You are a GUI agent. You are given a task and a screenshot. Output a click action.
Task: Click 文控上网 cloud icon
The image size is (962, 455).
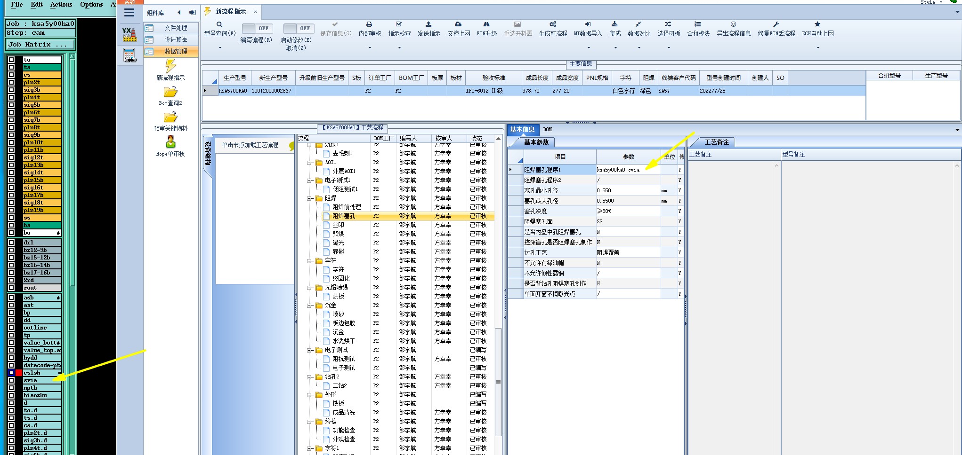(459, 29)
